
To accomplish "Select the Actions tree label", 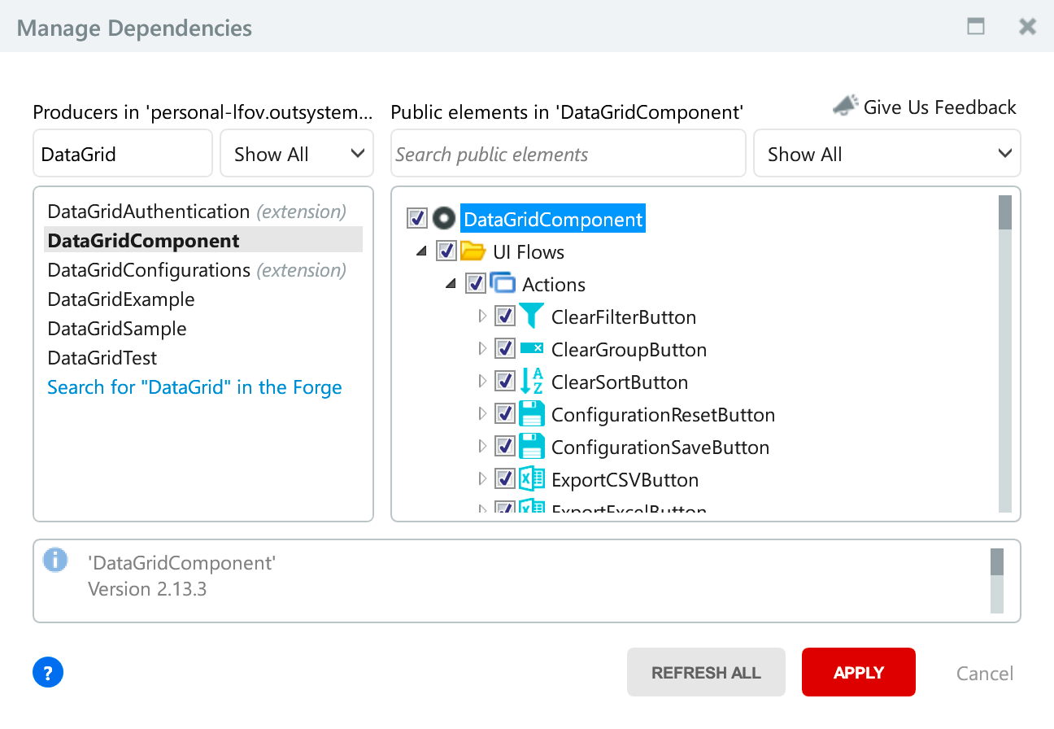I will 554,285.
